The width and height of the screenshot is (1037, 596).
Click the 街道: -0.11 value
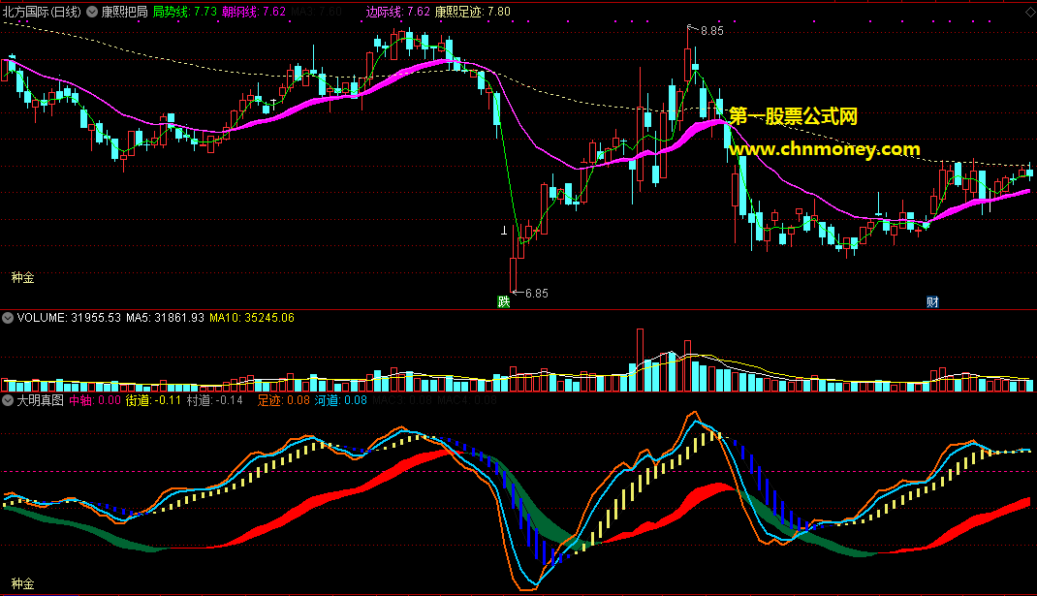point(153,400)
